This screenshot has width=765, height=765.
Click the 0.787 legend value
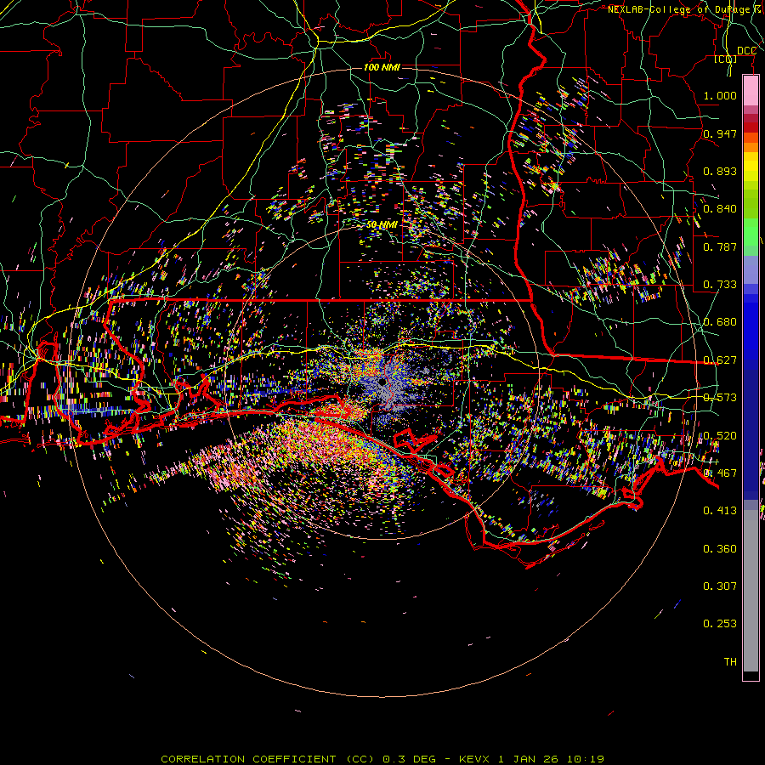tap(720, 246)
